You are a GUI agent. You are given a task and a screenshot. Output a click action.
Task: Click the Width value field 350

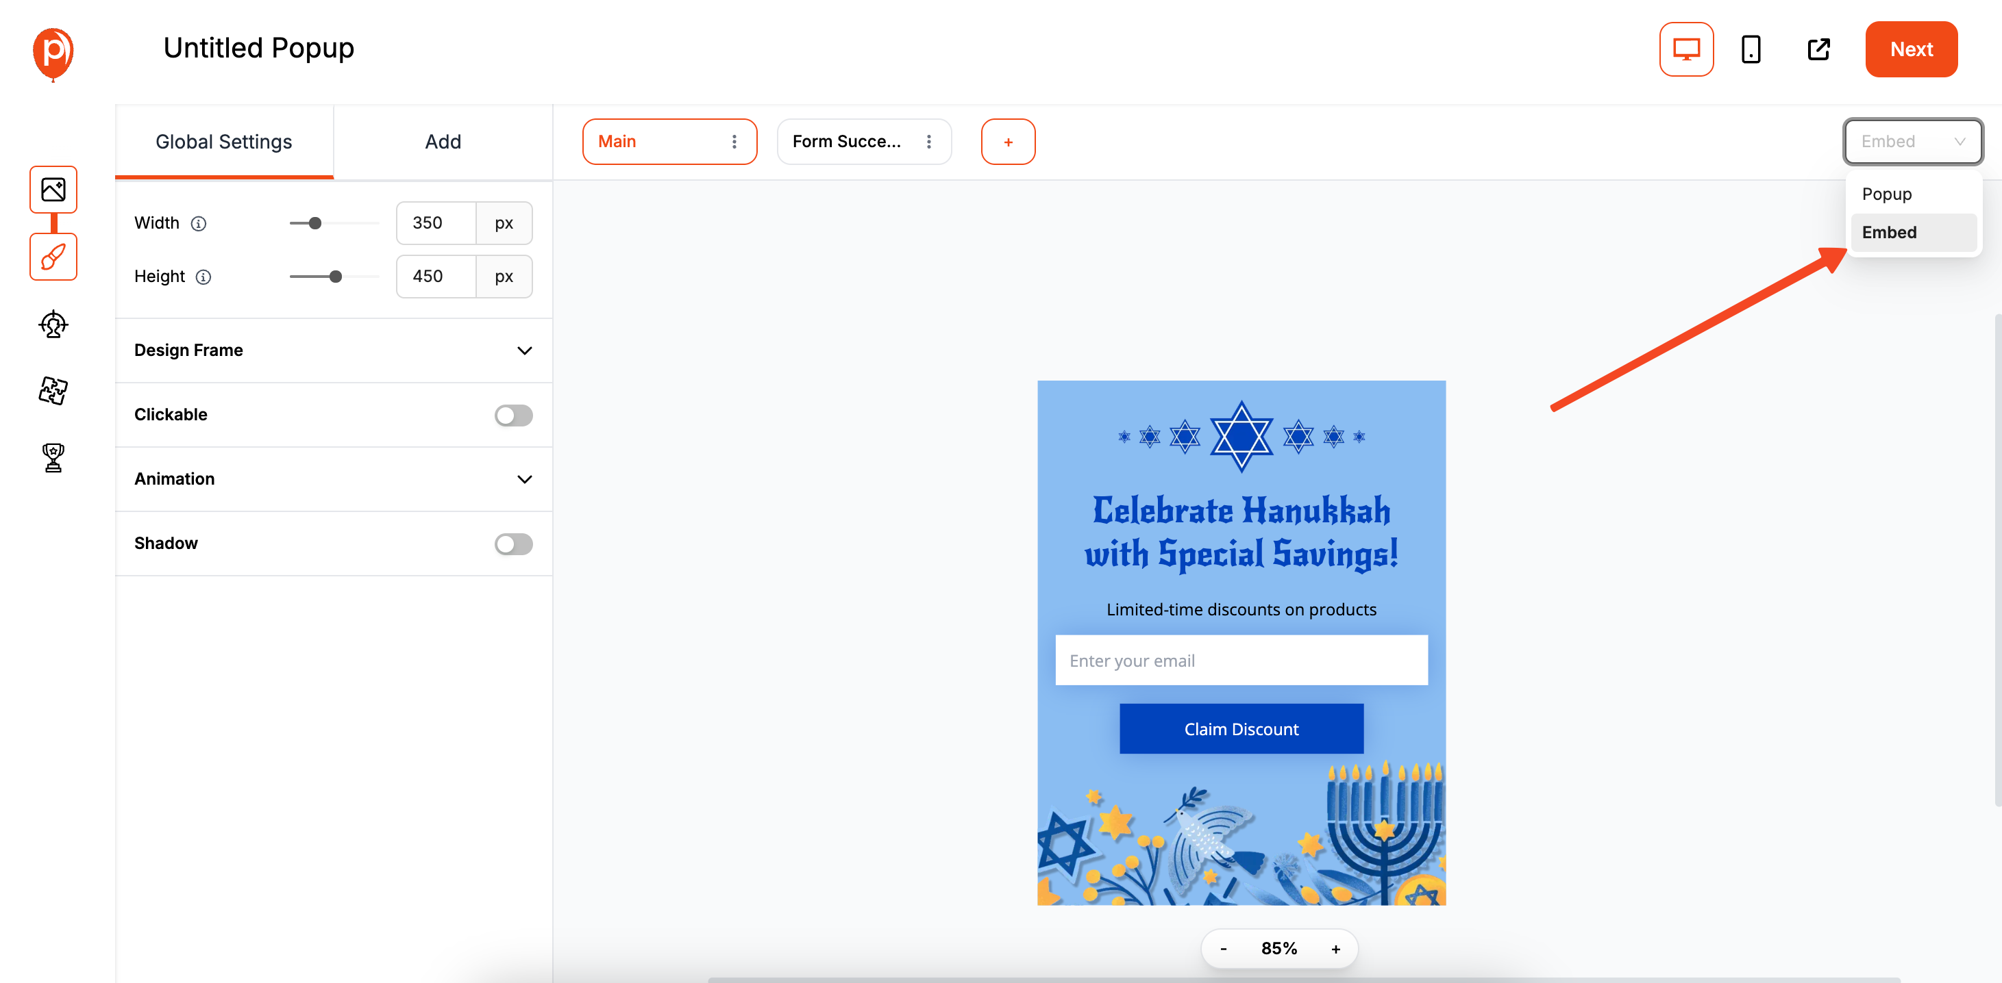tap(436, 223)
